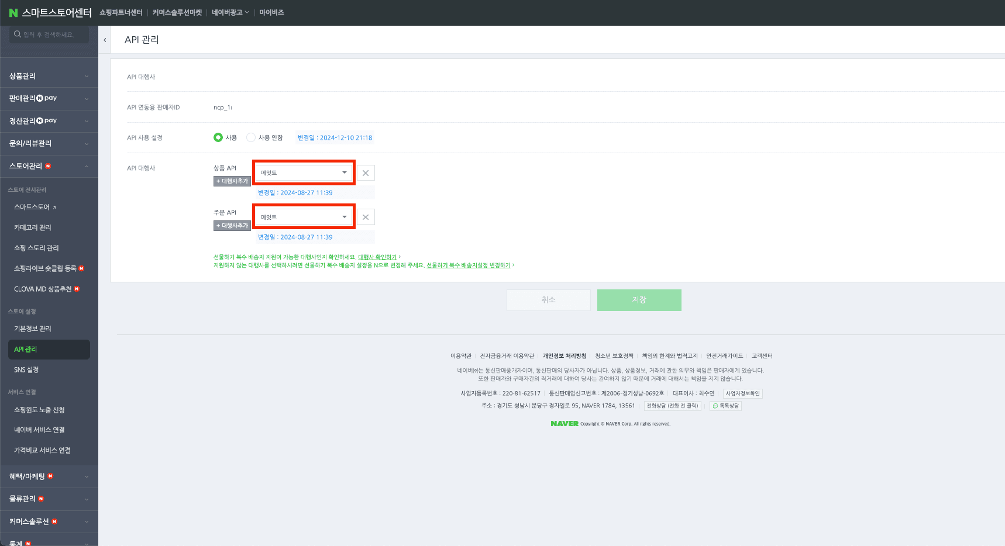Click 대행사추가 button under 주문 API
Viewport: 1005px width, 546px height.
click(232, 226)
